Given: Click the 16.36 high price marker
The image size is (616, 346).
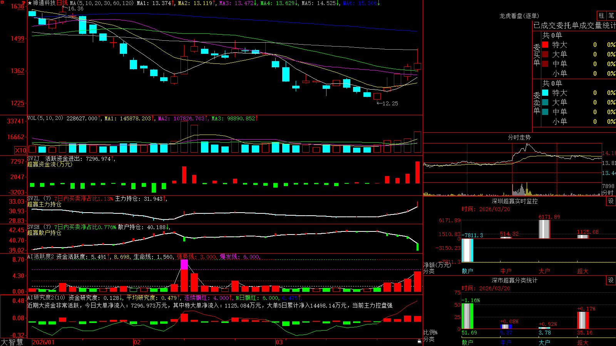Looking at the screenshot, I should 76,8.
